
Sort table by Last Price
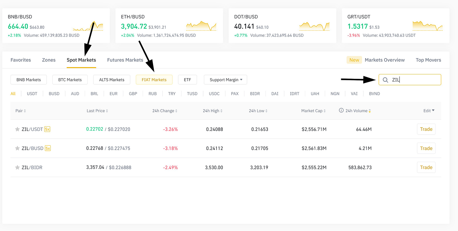click(97, 111)
